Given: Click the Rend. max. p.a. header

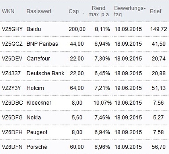Looking at the screenshot, I should coord(99,11).
